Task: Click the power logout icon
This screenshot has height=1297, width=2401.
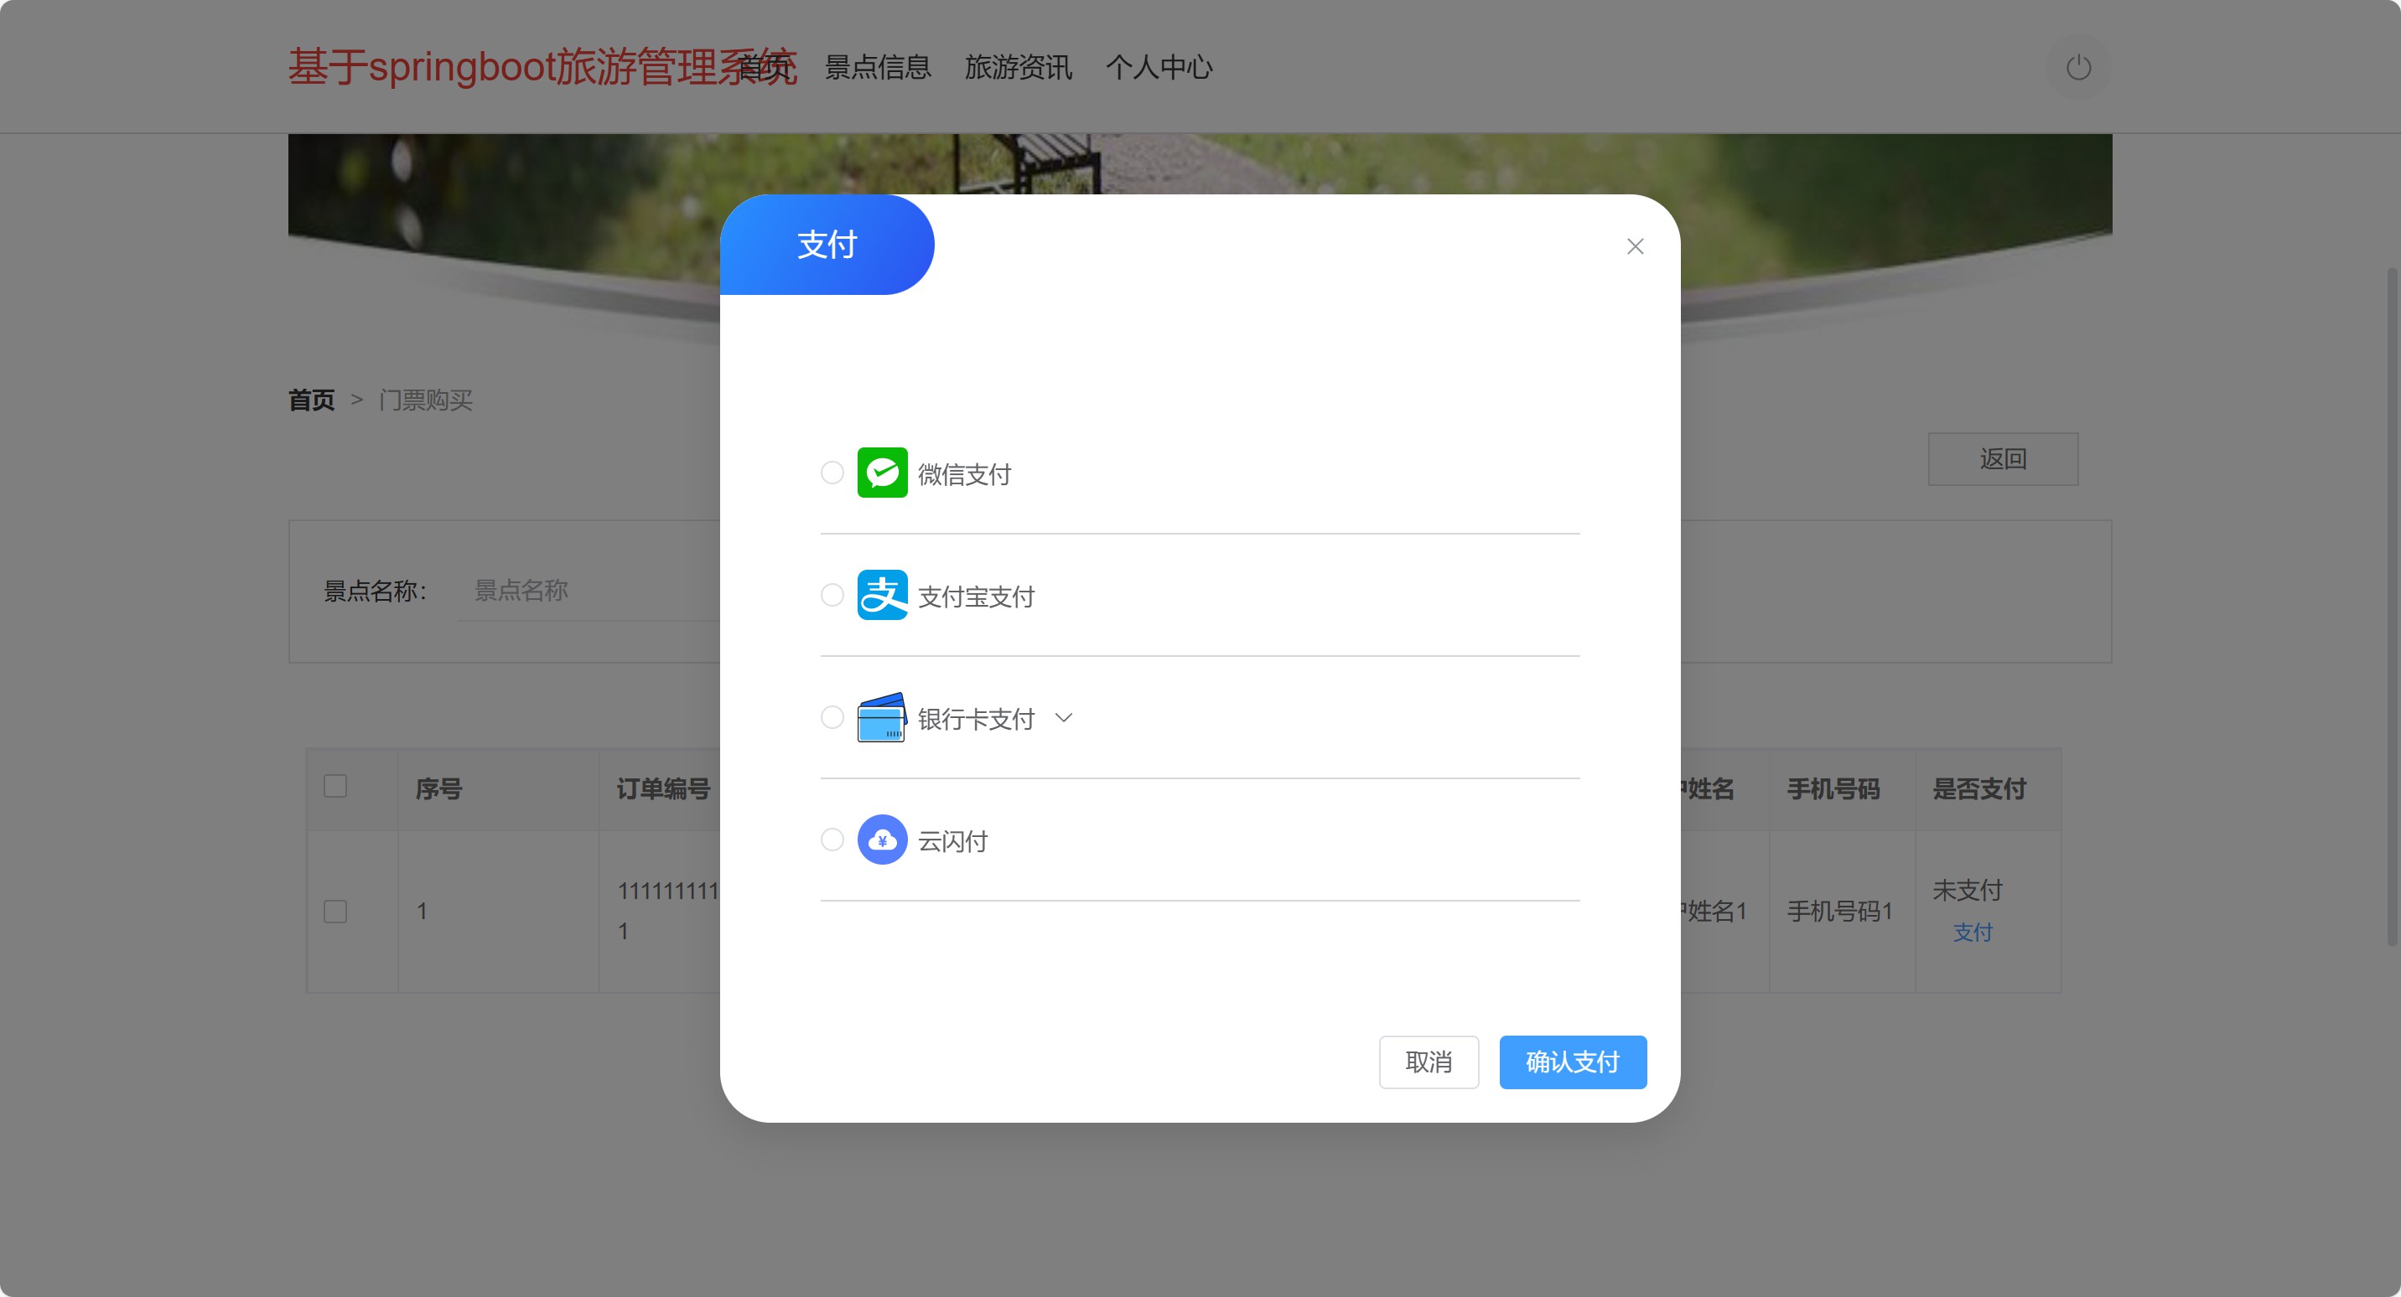Action: [2077, 67]
